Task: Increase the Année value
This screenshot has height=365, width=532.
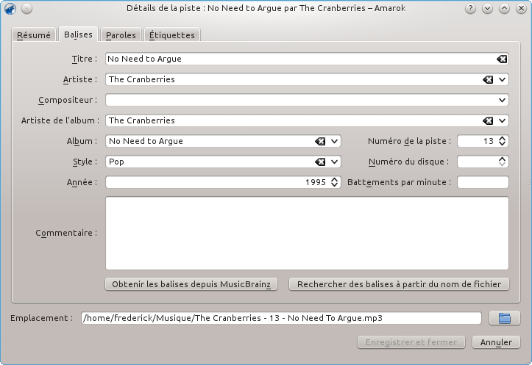Action: (x=334, y=179)
